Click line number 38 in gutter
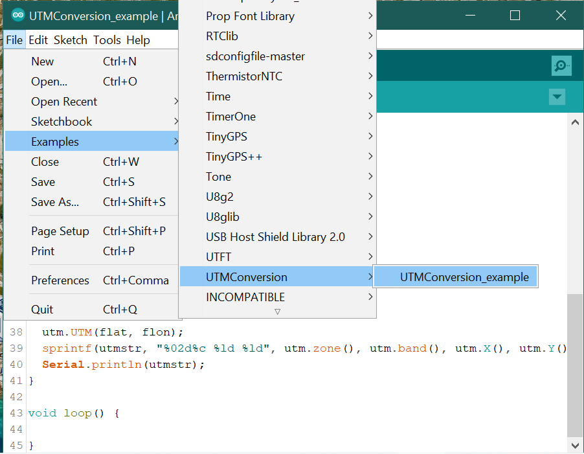584x454 pixels. click(x=16, y=332)
